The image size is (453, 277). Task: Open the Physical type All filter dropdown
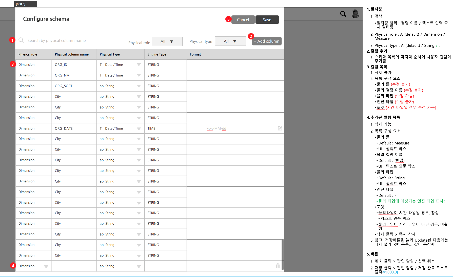point(230,41)
